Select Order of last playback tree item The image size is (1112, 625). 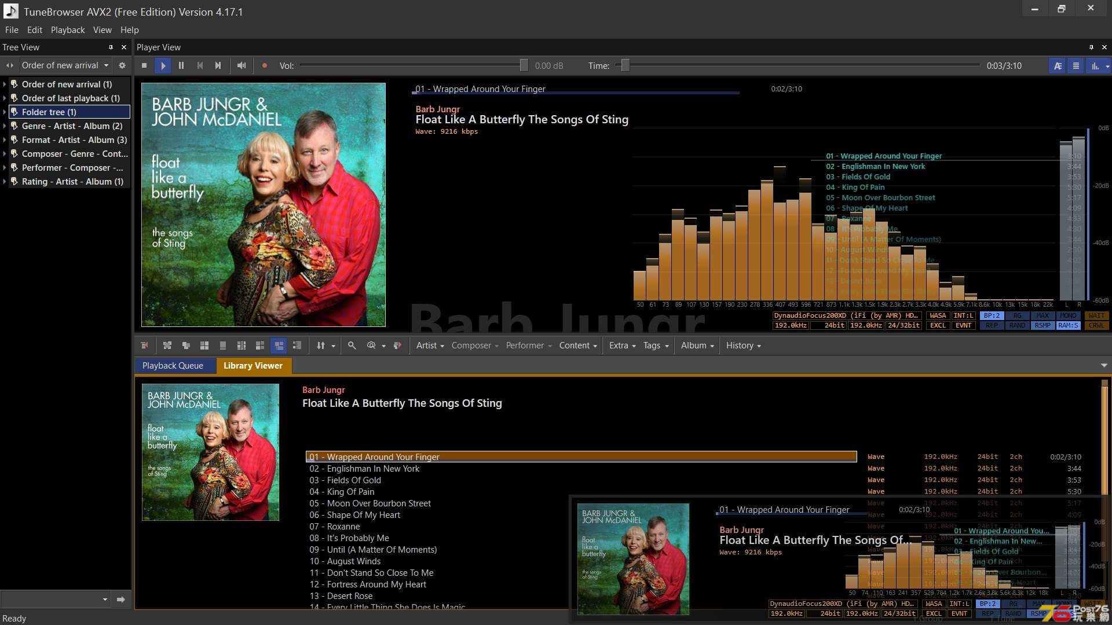point(71,98)
